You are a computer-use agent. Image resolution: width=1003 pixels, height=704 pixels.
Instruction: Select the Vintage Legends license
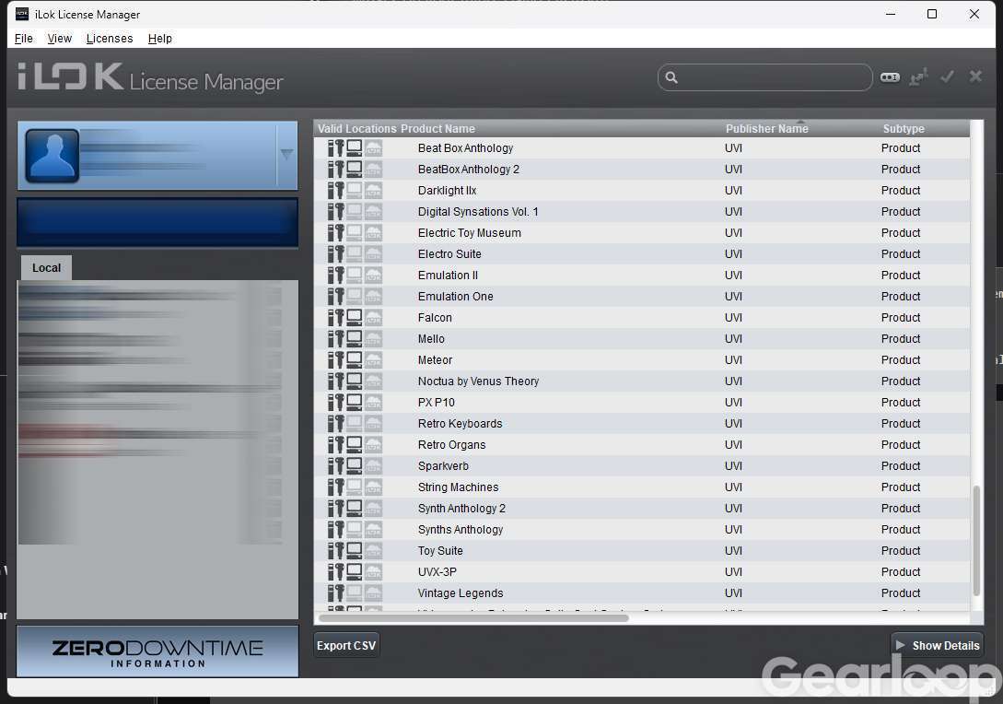[x=642, y=593]
